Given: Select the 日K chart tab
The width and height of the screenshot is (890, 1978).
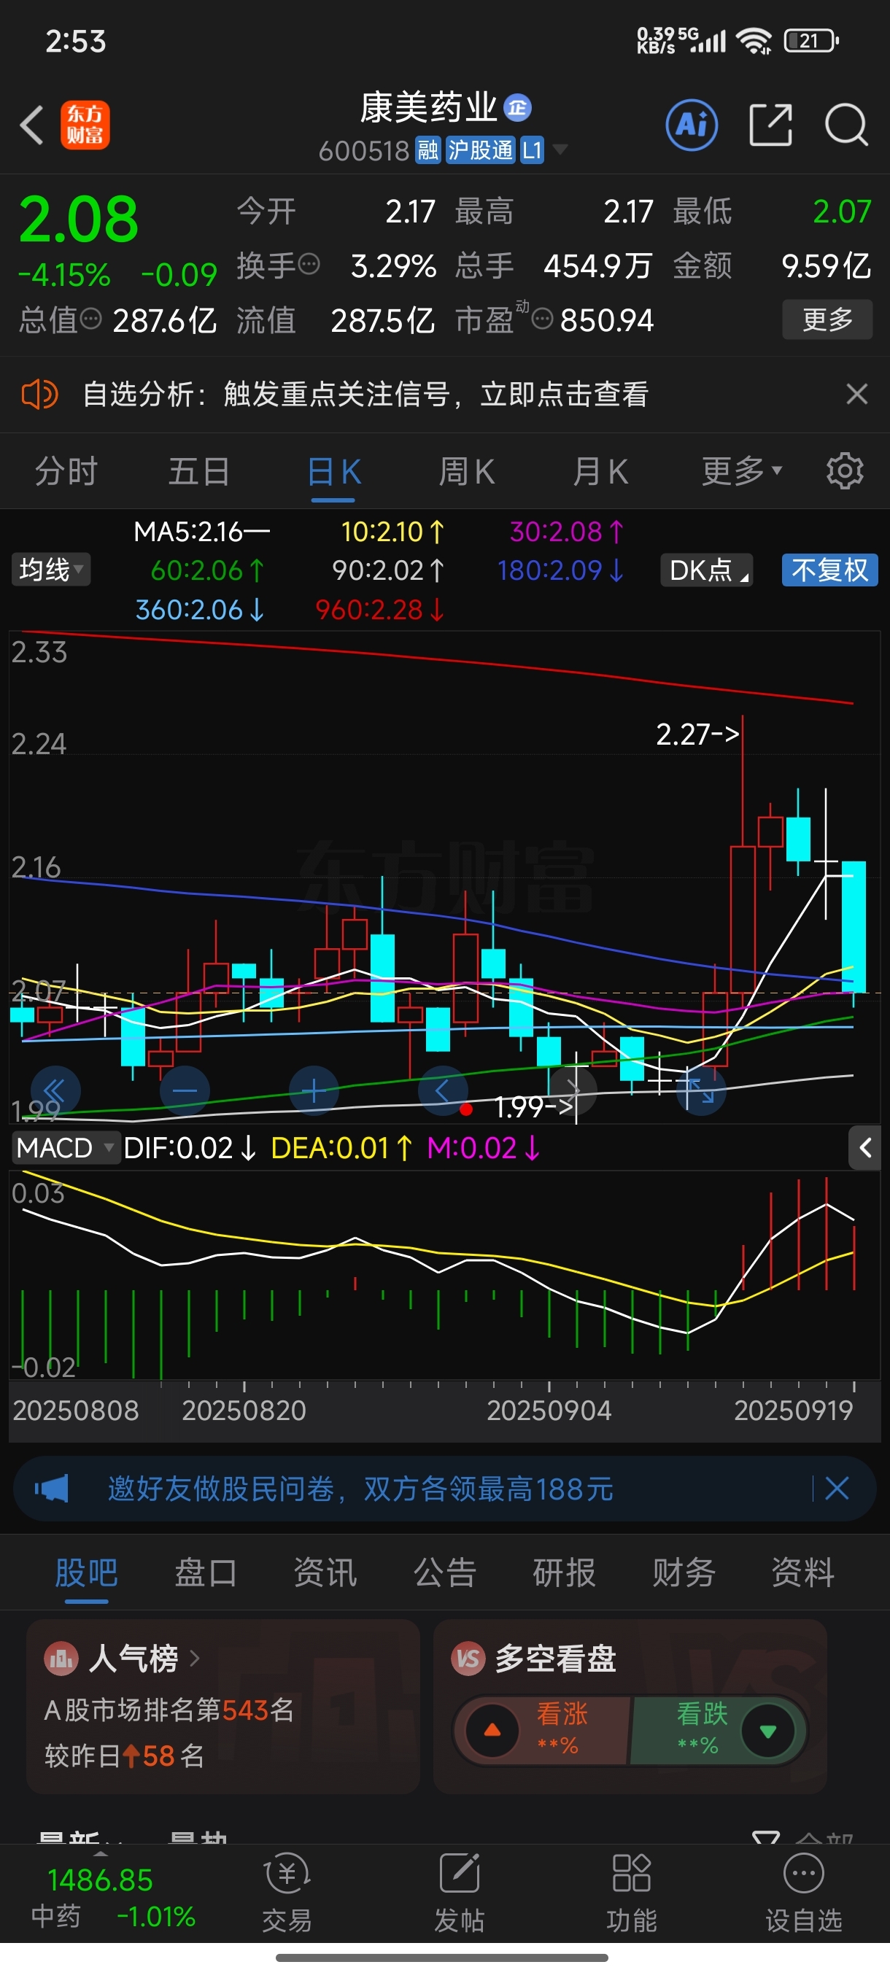Looking at the screenshot, I should [333, 470].
